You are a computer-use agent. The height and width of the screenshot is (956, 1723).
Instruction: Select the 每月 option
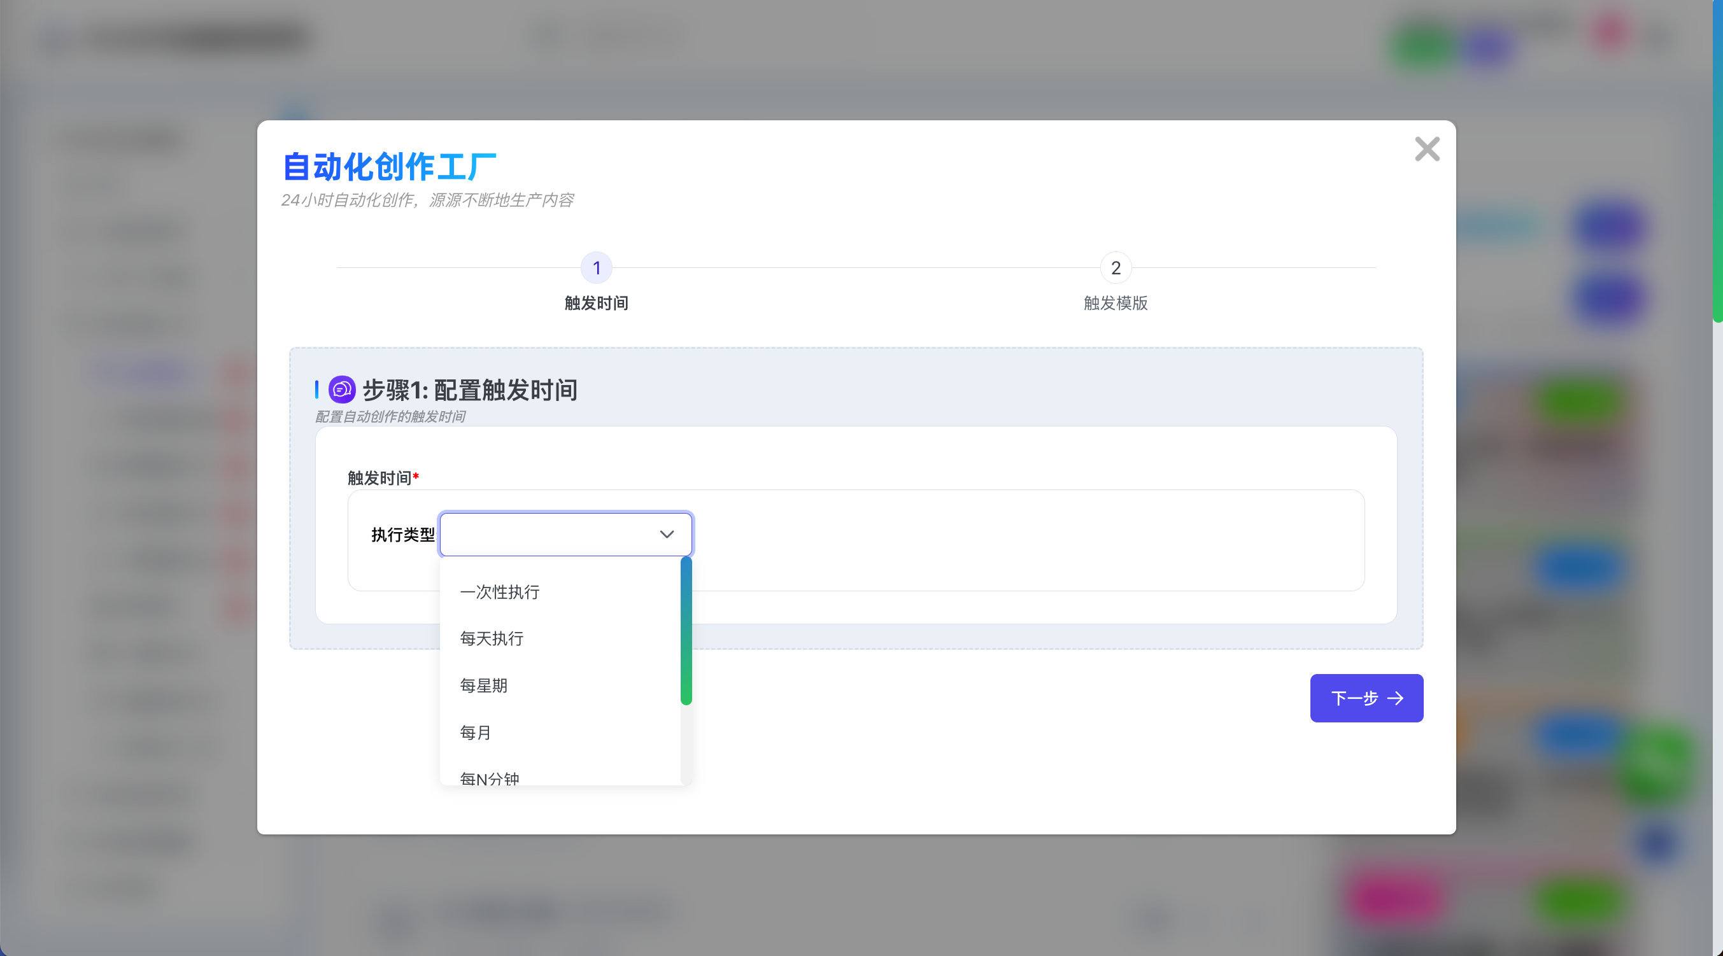click(x=476, y=733)
